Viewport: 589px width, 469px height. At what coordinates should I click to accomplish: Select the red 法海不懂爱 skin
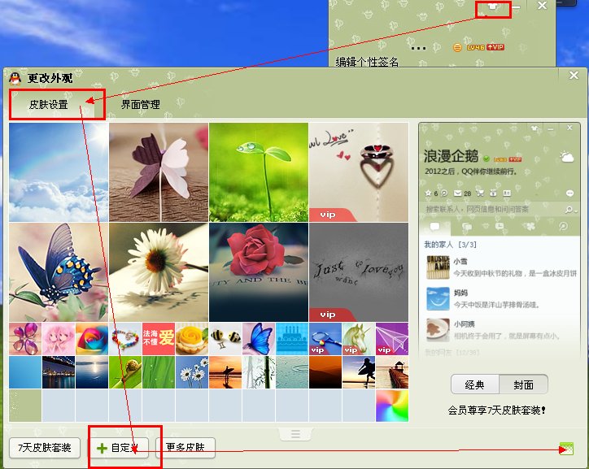[159, 339]
